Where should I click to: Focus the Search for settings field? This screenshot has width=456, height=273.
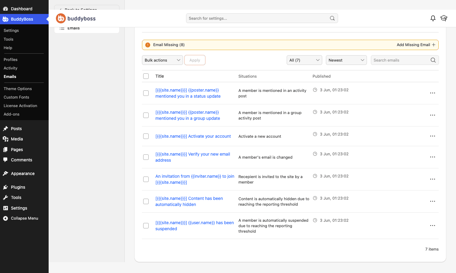point(262,18)
